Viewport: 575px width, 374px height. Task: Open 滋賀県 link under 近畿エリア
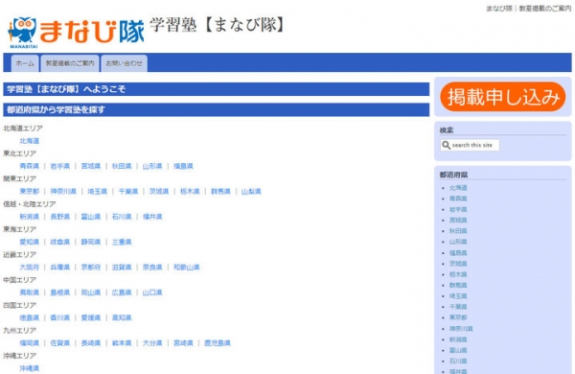pos(122,268)
